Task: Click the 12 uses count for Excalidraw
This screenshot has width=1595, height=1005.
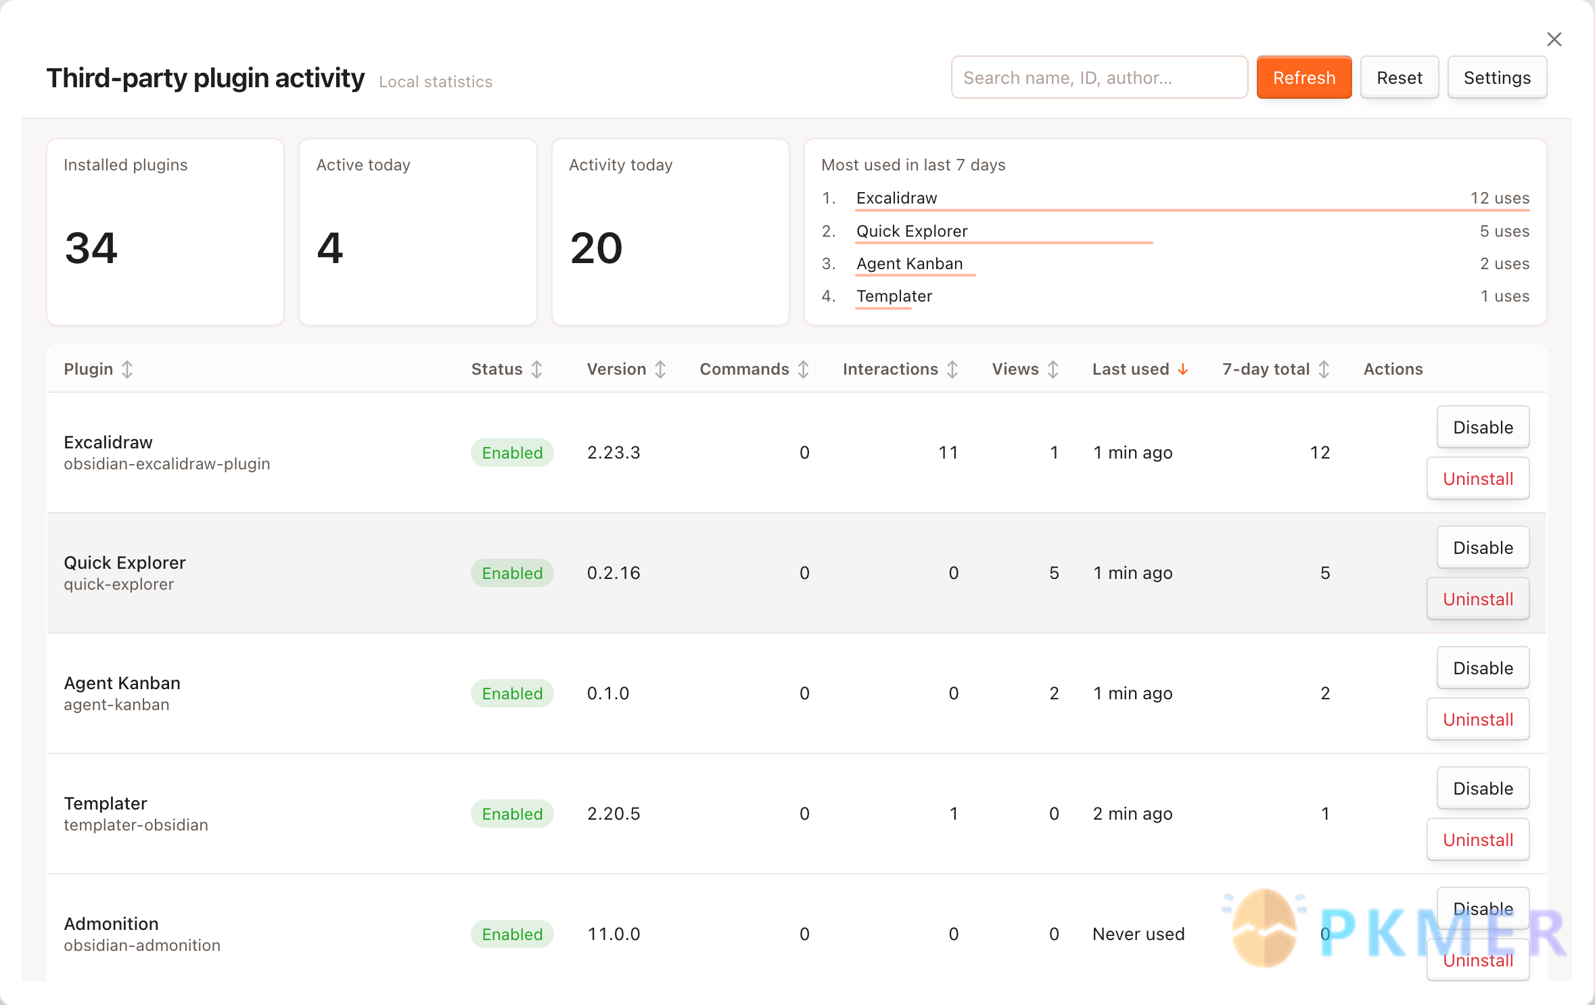Action: (1500, 198)
